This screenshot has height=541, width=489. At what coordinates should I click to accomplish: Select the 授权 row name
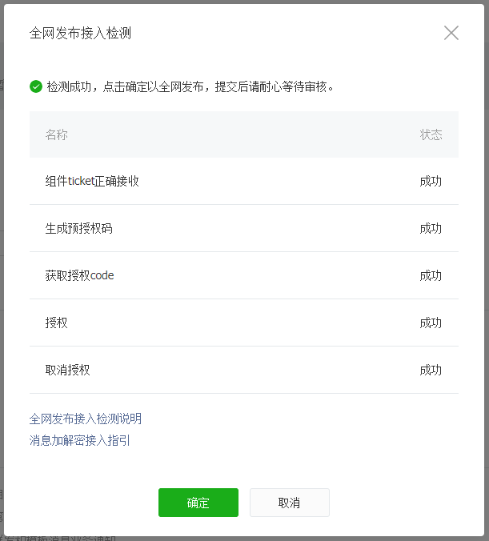pos(57,323)
